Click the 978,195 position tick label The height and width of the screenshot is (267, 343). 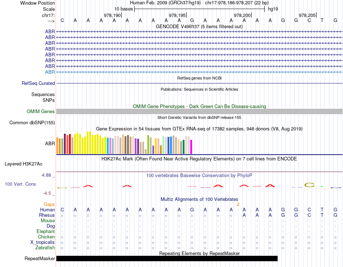point(177,15)
